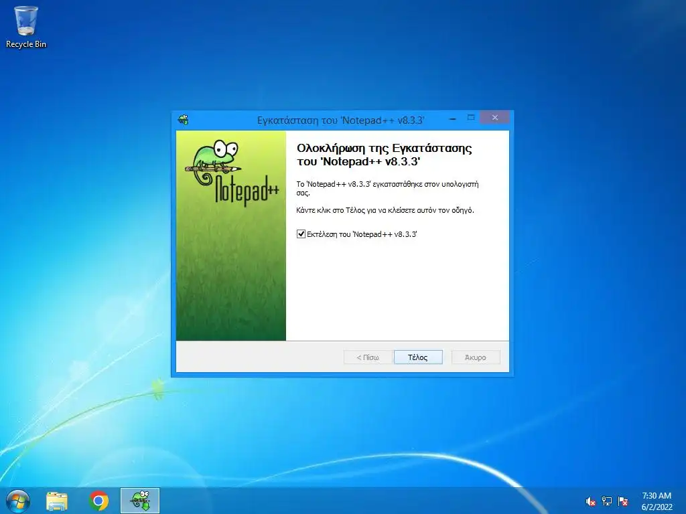Launch Google Chrome from the taskbar
This screenshot has height=514, width=686.
(x=99, y=501)
